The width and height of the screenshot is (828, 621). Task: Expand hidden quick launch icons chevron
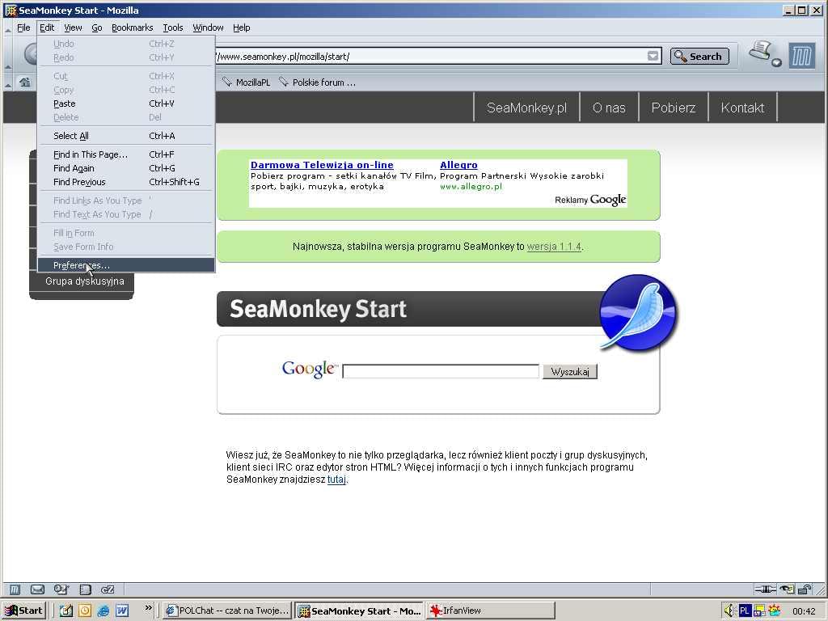[x=149, y=608]
